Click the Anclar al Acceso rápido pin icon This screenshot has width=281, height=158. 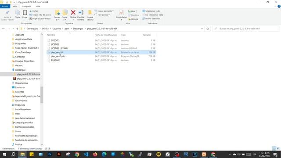(7, 13)
